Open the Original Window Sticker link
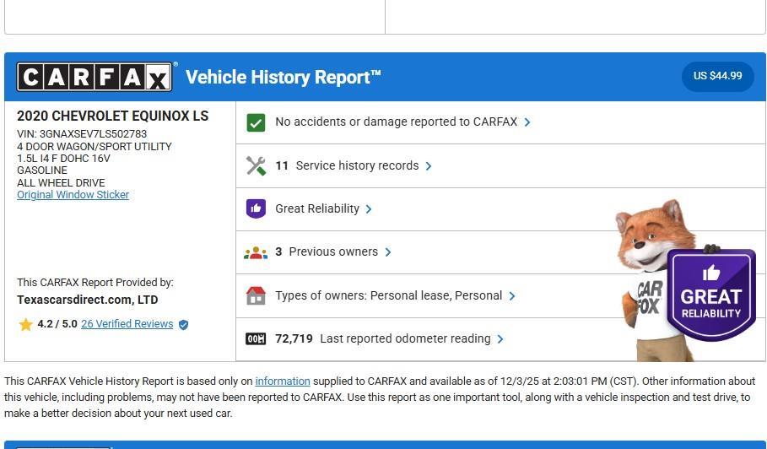This screenshot has height=449, width=767. [73, 195]
